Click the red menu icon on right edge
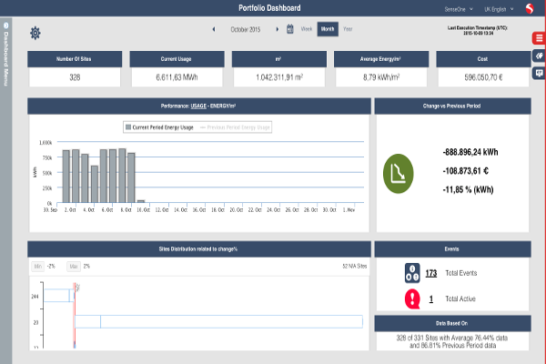546x364 pixels. [x=539, y=38]
